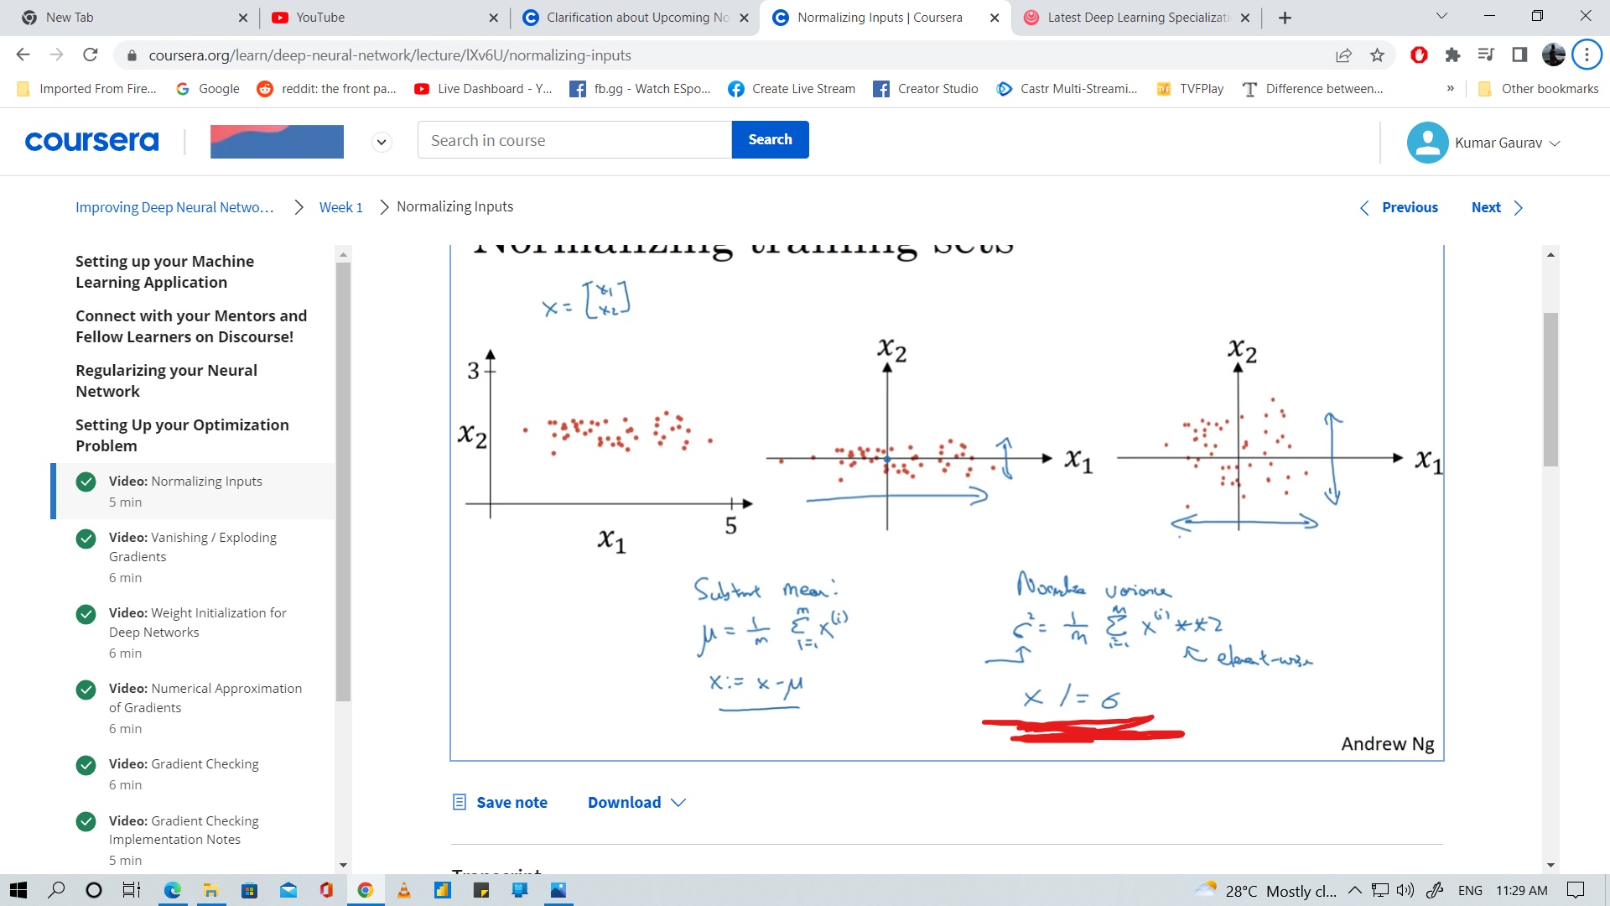Image resolution: width=1610 pixels, height=906 pixels.
Task: Open VLC from the Windows taskbar
Action: click(x=403, y=890)
